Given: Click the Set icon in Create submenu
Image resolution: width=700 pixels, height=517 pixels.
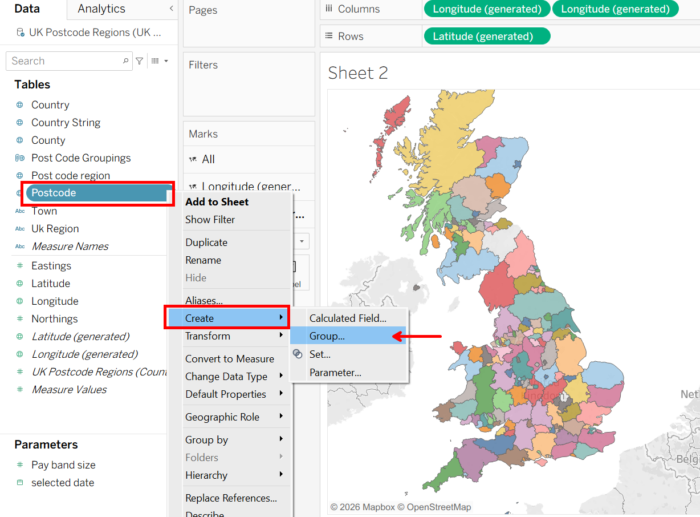Looking at the screenshot, I should (298, 354).
